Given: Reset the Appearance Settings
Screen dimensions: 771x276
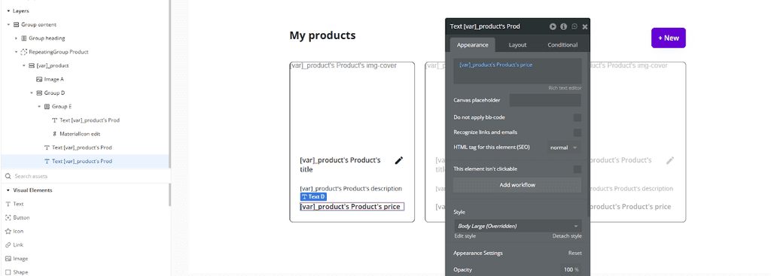Looking at the screenshot, I should click(x=574, y=253).
